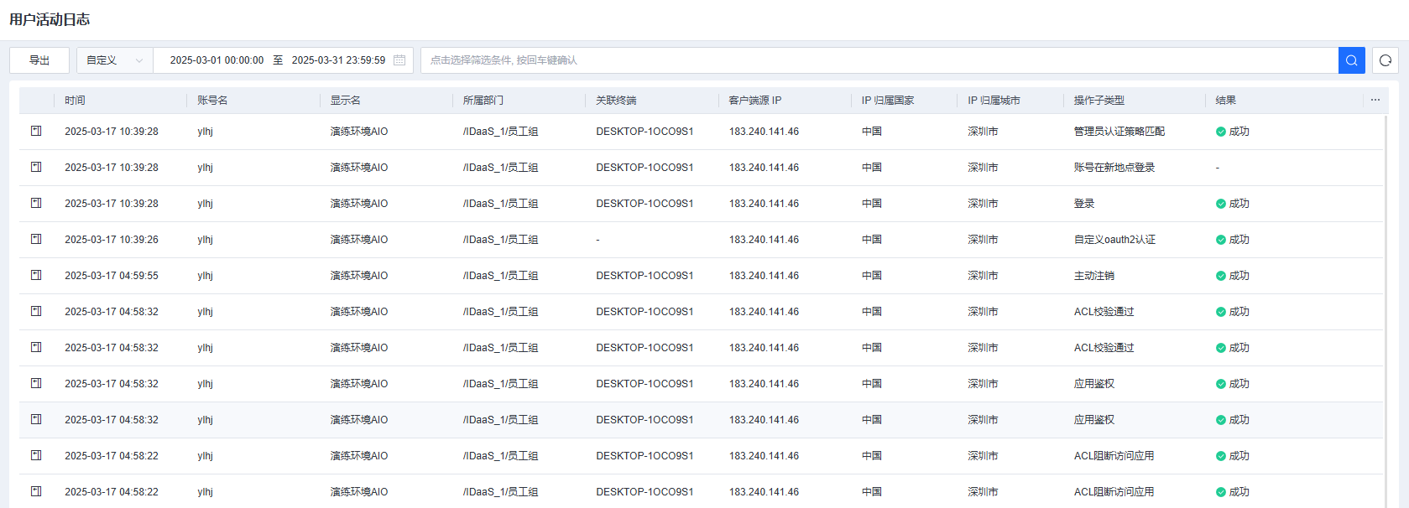Click the IP 归属城市 column header
The width and height of the screenshot is (1409, 508).
(994, 101)
